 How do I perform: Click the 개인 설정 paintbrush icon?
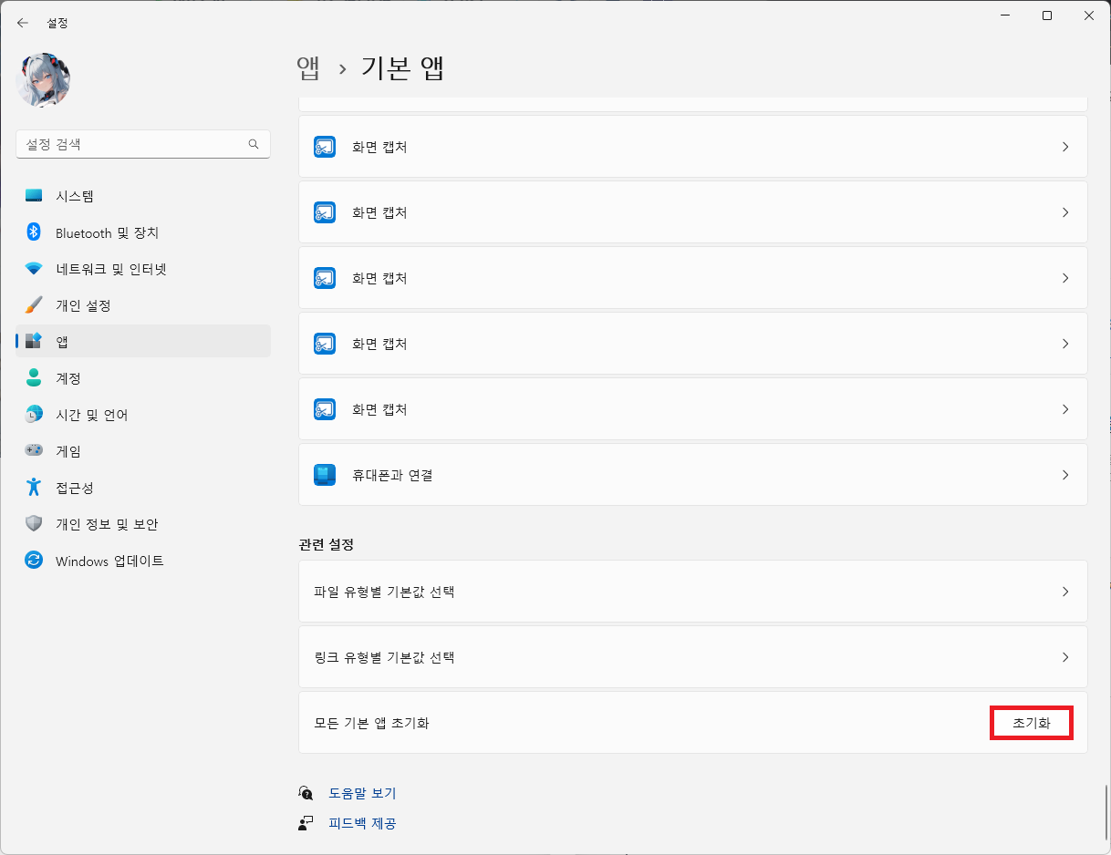point(34,305)
